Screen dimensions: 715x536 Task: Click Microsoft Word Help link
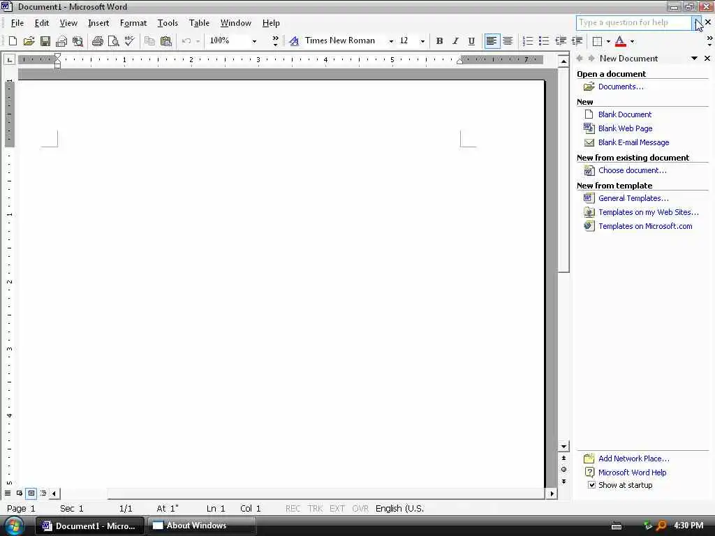632,472
